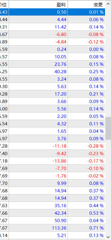Screen dimensions: 111x240
Task: Select the loss value -6.80
Action: coord(61,35)
